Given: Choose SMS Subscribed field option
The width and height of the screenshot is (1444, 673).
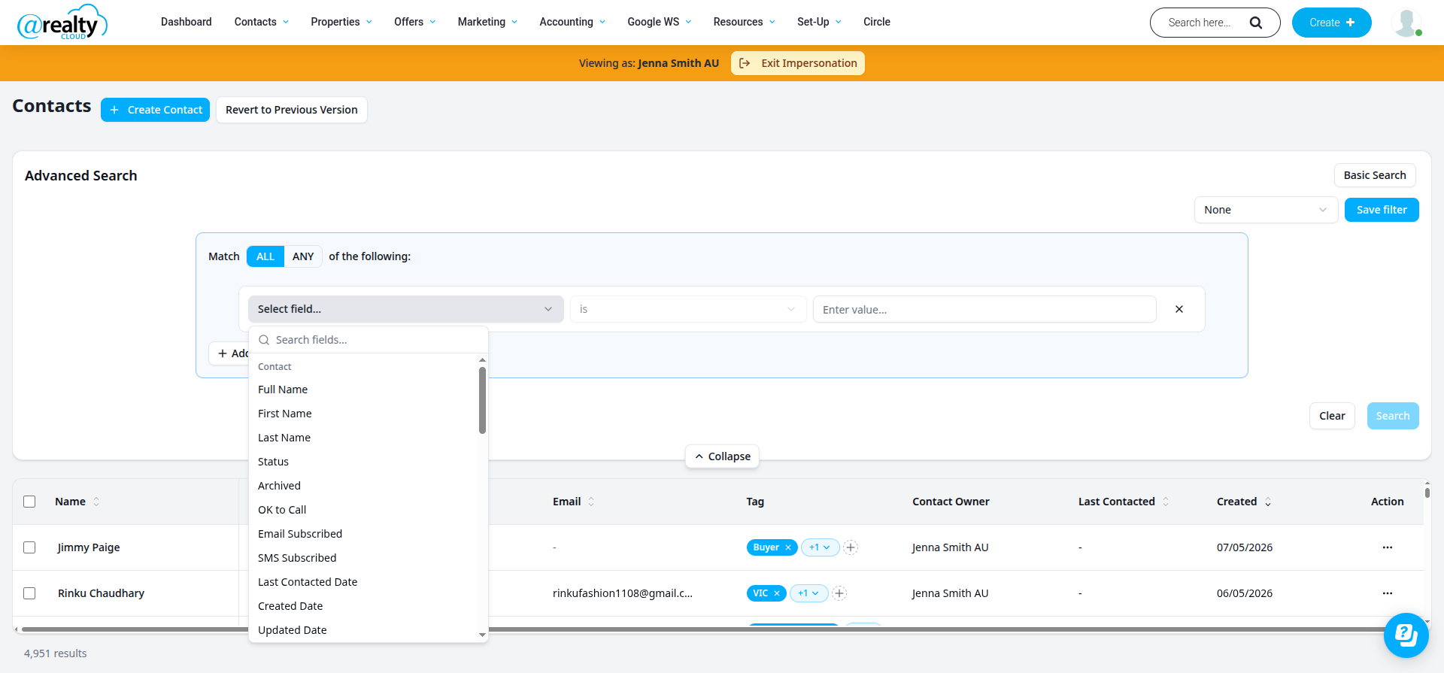Looking at the screenshot, I should [364, 558].
